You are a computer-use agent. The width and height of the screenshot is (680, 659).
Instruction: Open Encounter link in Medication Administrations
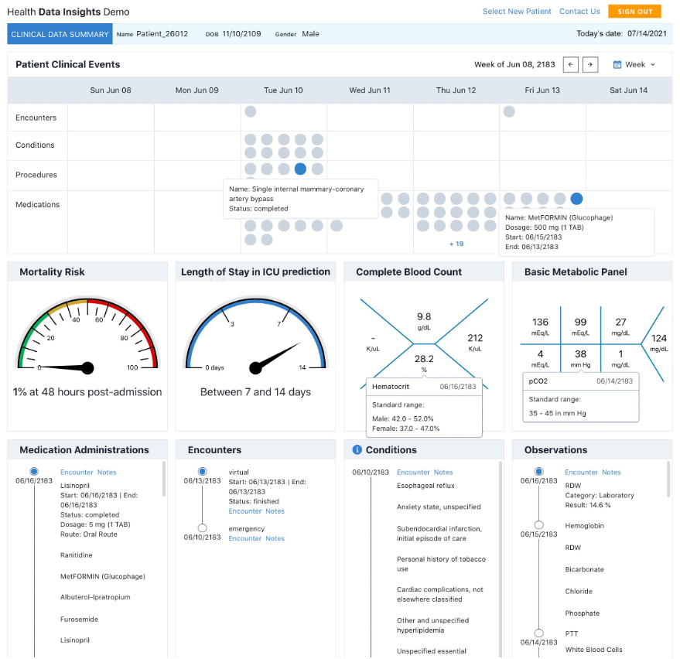click(x=77, y=472)
